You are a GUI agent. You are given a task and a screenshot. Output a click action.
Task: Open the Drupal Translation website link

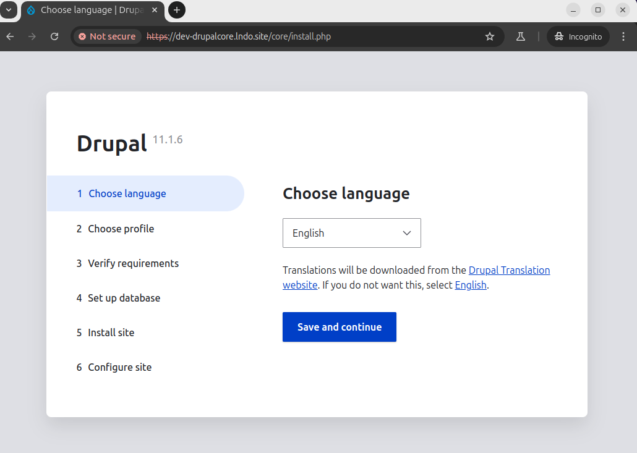(x=509, y=270)
